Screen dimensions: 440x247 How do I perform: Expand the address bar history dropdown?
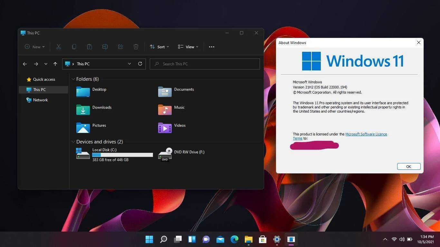[129, 64]
